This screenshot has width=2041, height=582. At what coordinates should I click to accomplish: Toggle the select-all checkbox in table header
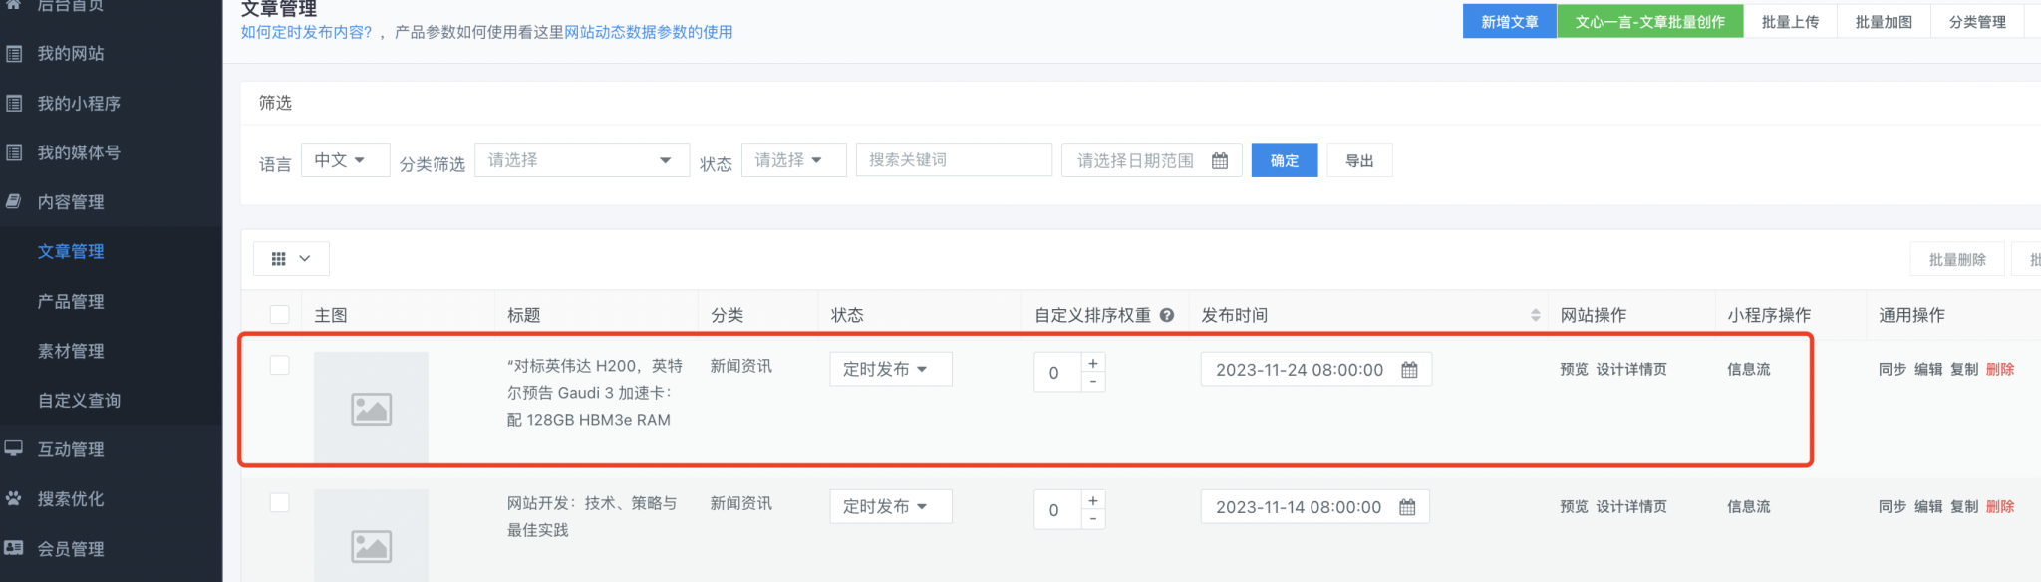pyautogui.click(x=280, y=315)
